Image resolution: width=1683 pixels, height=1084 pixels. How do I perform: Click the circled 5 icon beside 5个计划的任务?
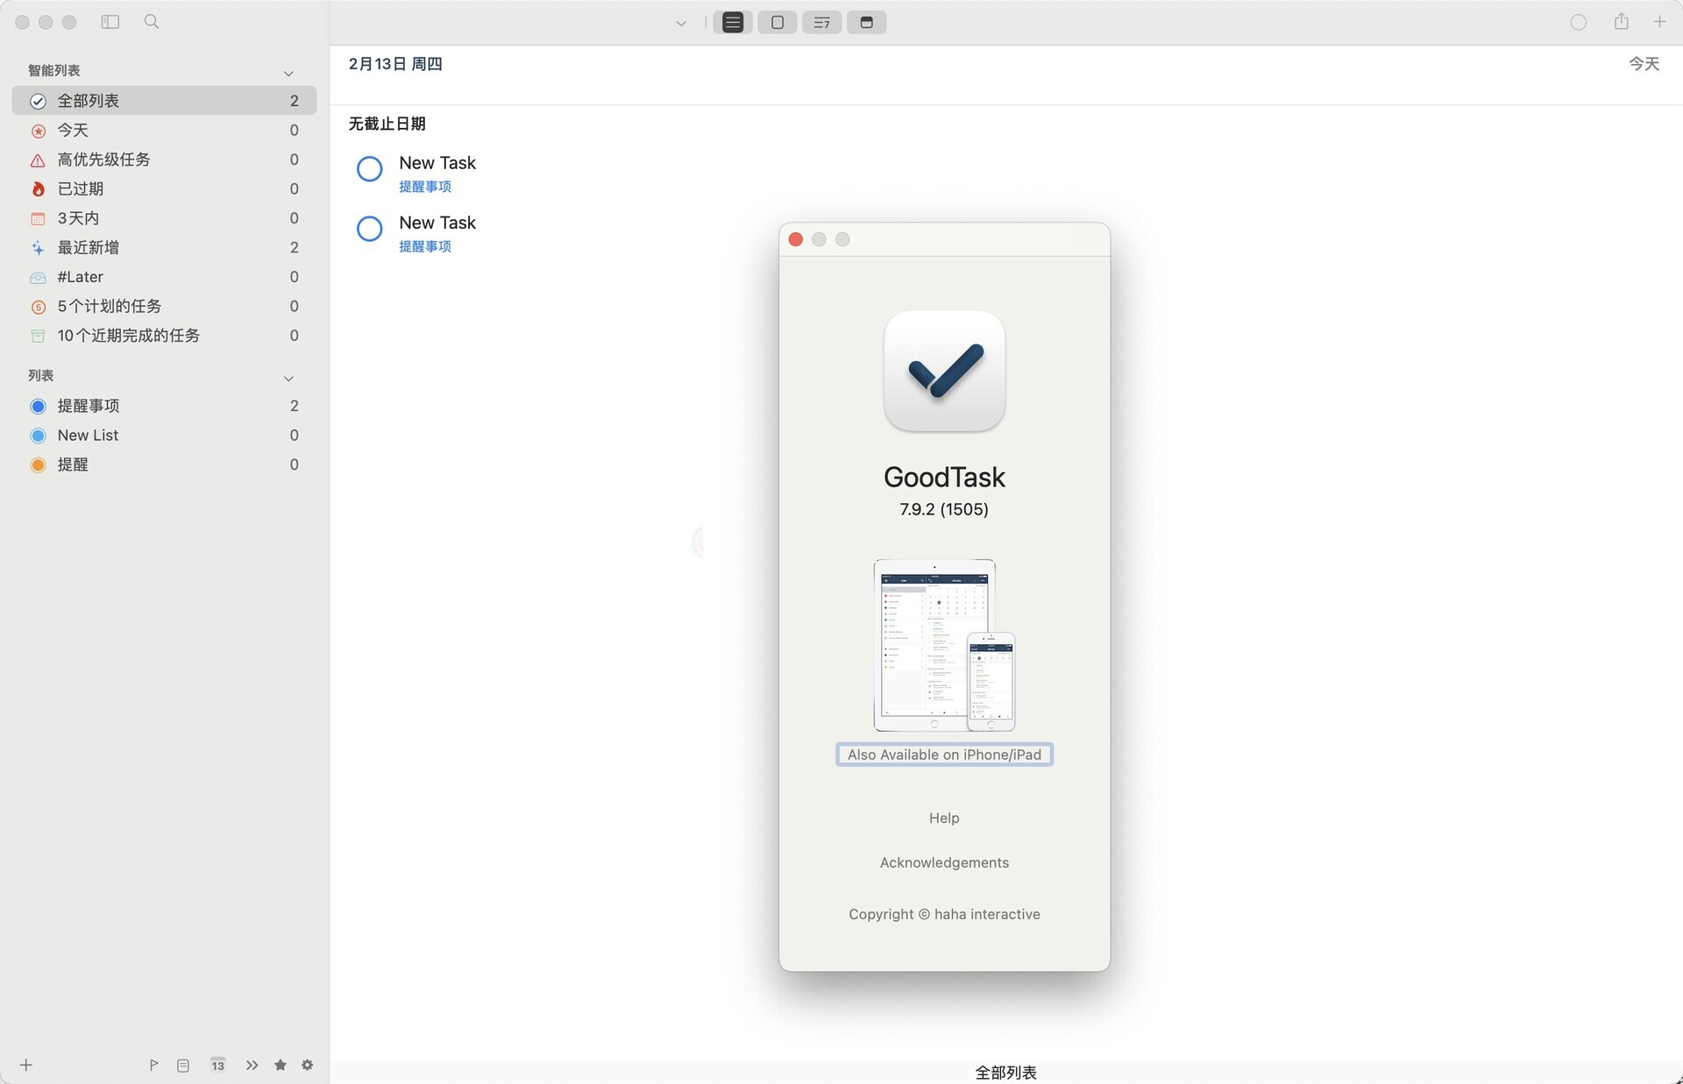38,307
